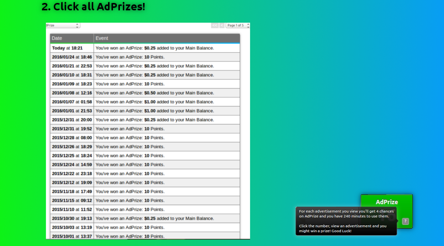Select the 2015/12/26 at 18:29 date cell
The width and height of the screenshot is (444, 246).
pos(72,147)
